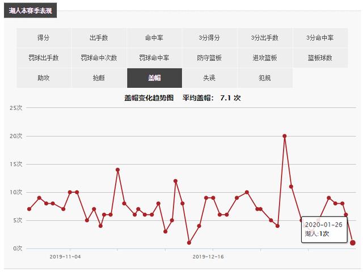Click the chart title 盖帽变化趋势图
Screen dimensions: 363x272
(x=149, y=98)
